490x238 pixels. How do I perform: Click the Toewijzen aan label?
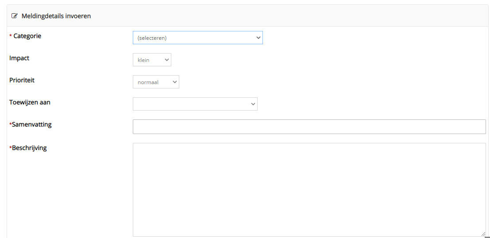(x=30, y=102)
